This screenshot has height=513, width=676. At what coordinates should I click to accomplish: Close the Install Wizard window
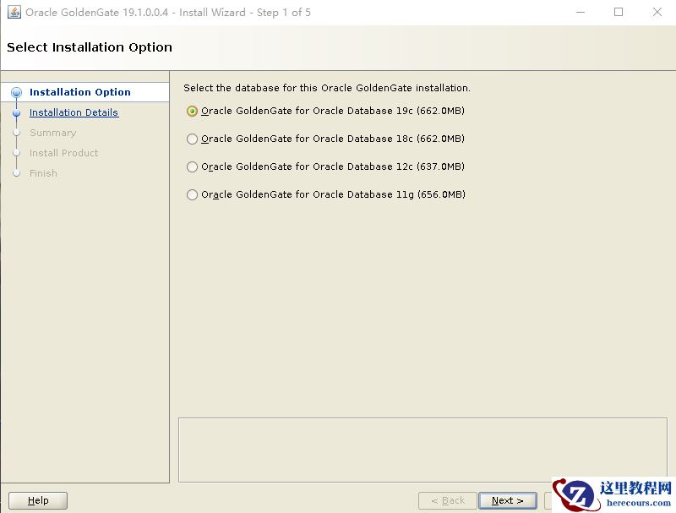click(657, 12)
